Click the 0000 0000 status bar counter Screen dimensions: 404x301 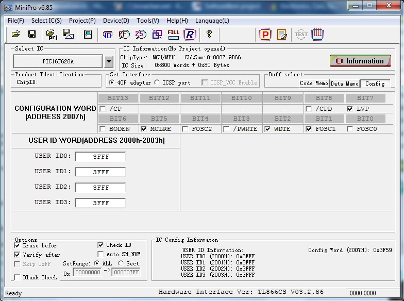[363, 293]
